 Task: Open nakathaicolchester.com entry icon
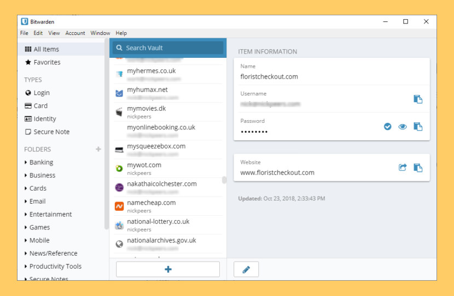[119, 187]
